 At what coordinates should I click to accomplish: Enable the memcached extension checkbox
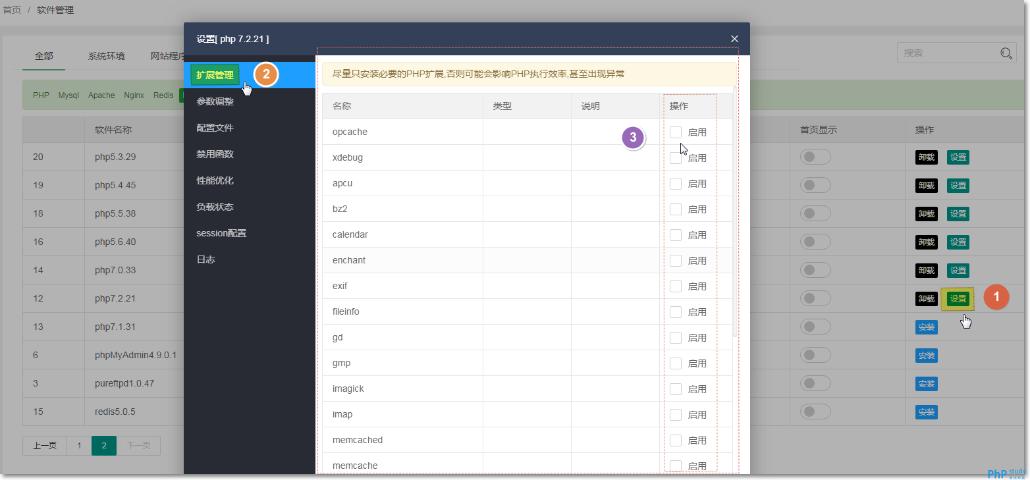(x=676, y=440)
